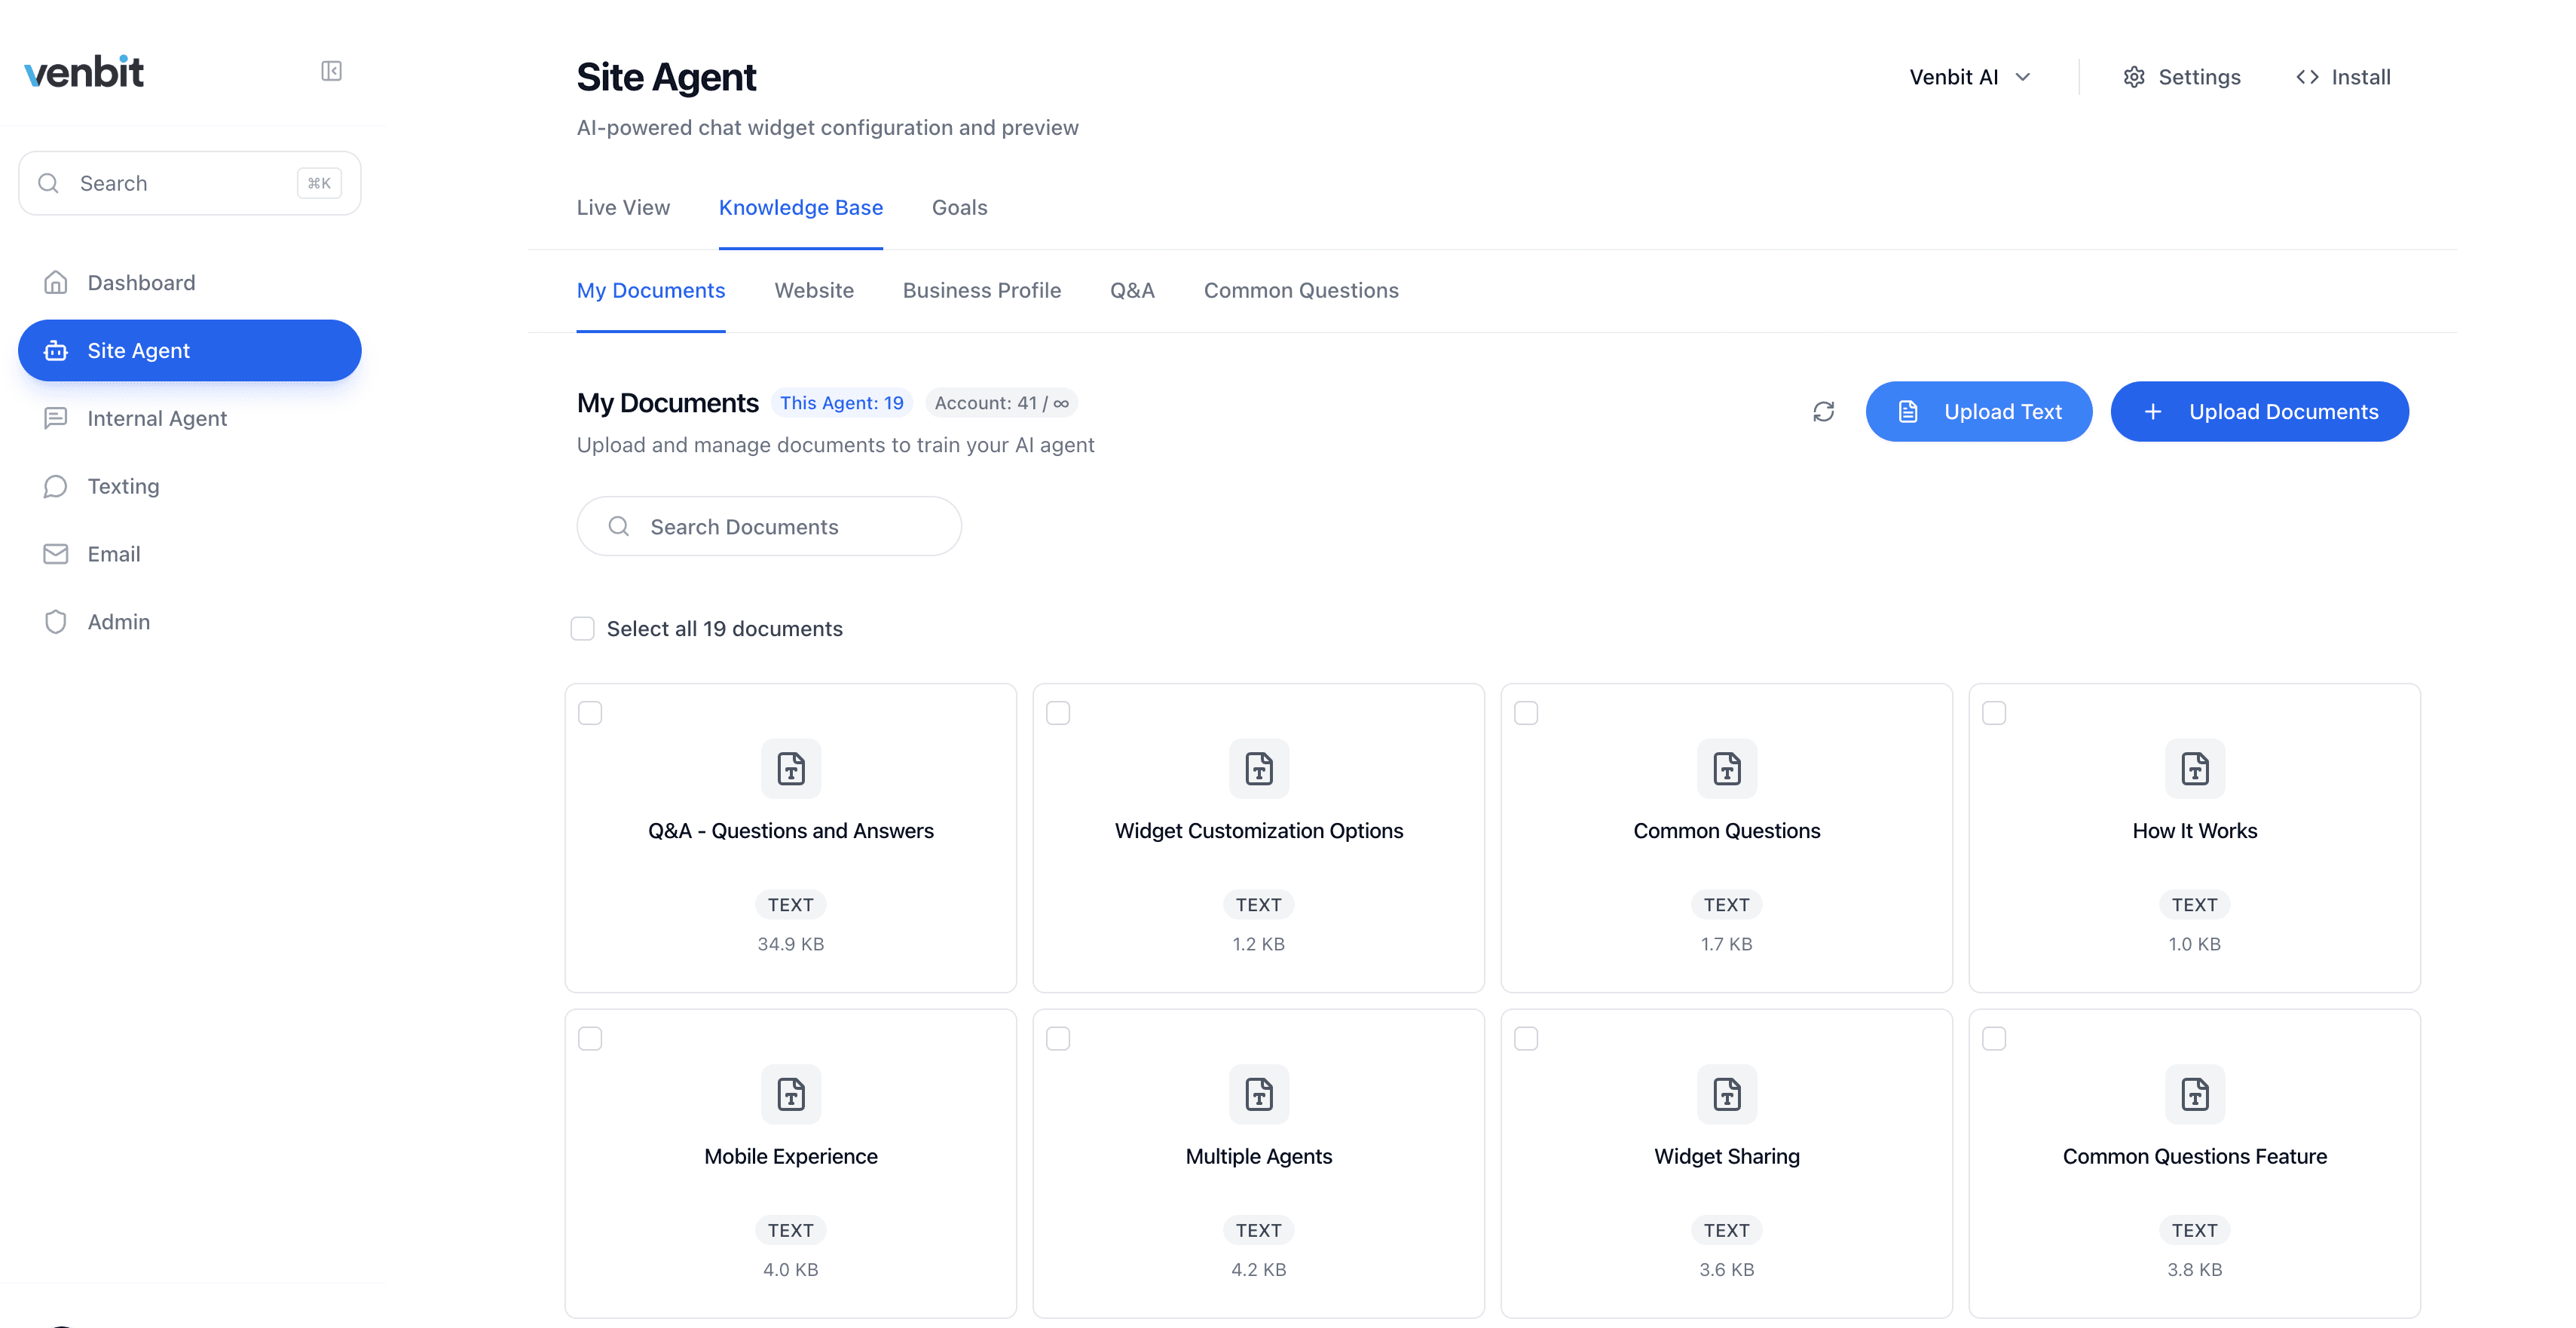Select the Multiple Agents checkbox
Image resolution: width=2576 pixels, height=1328 pixels.
point(1058,1039)
